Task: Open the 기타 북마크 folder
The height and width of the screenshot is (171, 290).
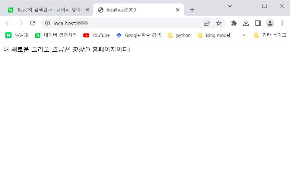Action: (270, 35)
